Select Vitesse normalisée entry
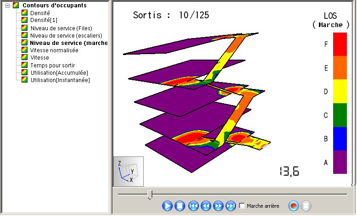357x216 pixels. click(x=54, y=50)
